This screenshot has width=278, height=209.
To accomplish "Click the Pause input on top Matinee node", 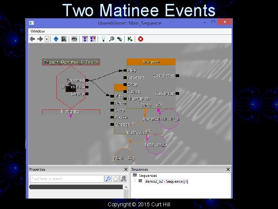I will [125, 92].
